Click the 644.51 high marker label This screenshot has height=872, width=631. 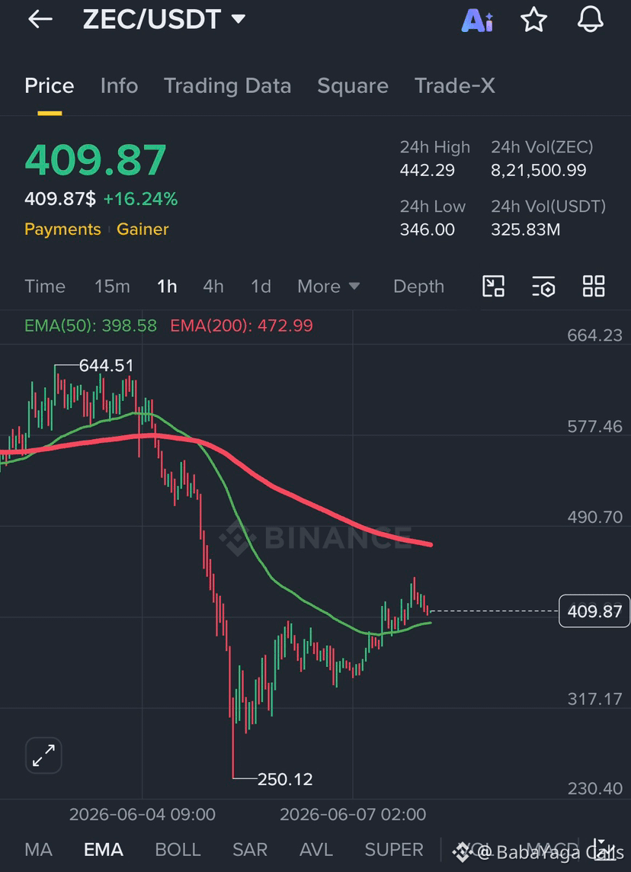point(106,365)
